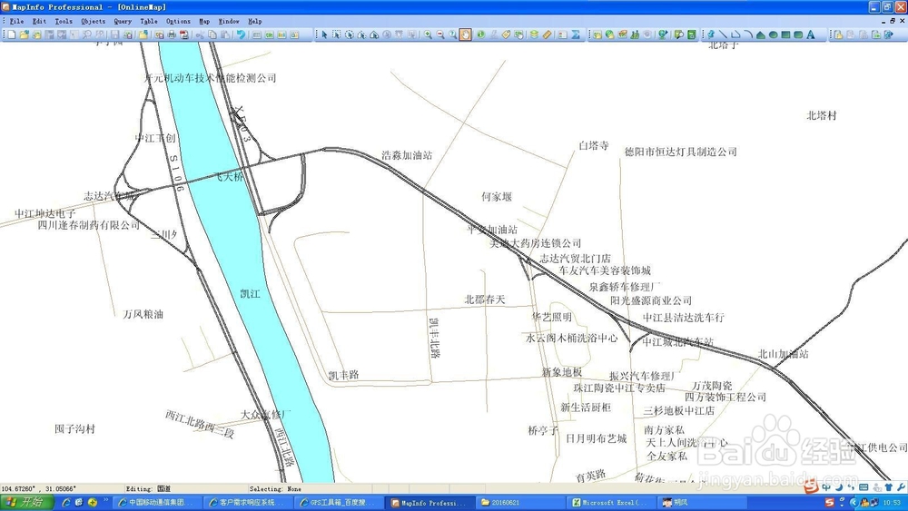This screenshot has height=511, width=908.
Task: Click the Open Table folder icon
Action: click(x=25, y=34)
